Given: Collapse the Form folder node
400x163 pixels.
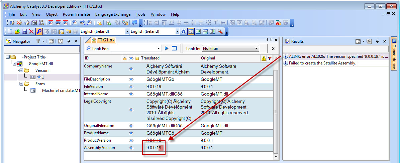Looking at the screenshot, I should [x=21, y=84].
